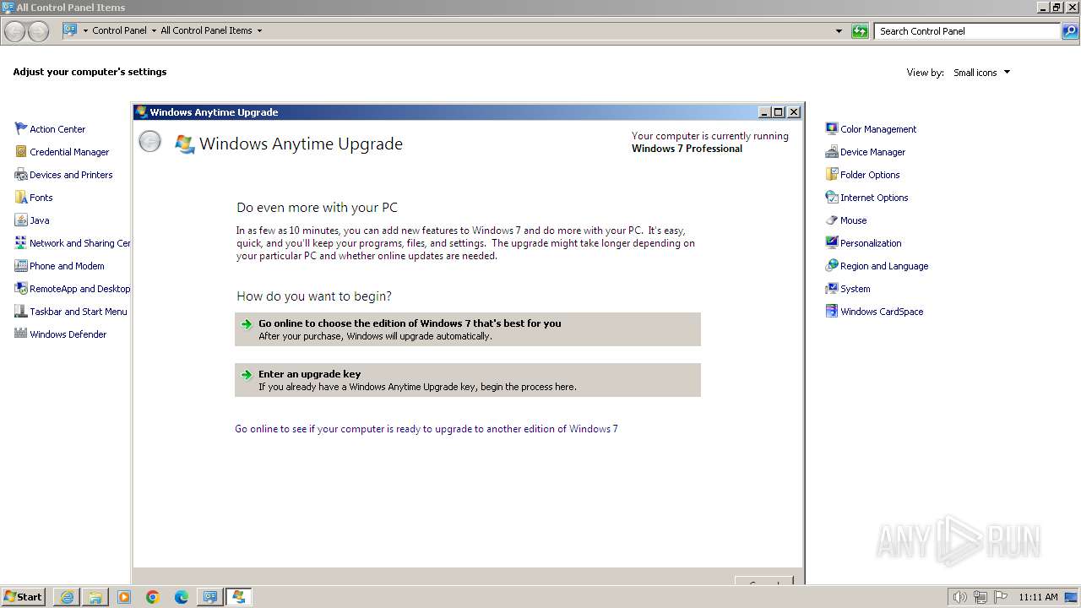Open the Java control panel icon

[21, 220]
